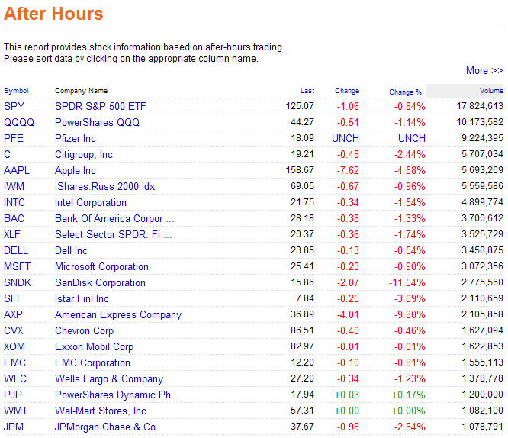Screen dimensions: 508x438
Task: Open JPMorgan Chase & Co link
Action: (105, 427)
